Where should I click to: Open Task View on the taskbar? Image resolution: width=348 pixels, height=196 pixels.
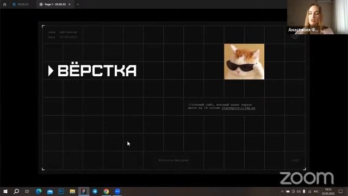click(27, 191)
